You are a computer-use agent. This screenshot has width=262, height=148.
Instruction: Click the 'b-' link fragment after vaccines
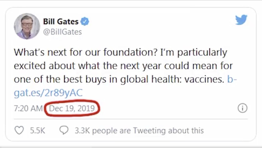(232, 79)
